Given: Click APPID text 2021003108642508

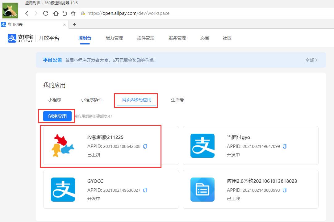Looking at the screenshot, I should click(122, 146).
